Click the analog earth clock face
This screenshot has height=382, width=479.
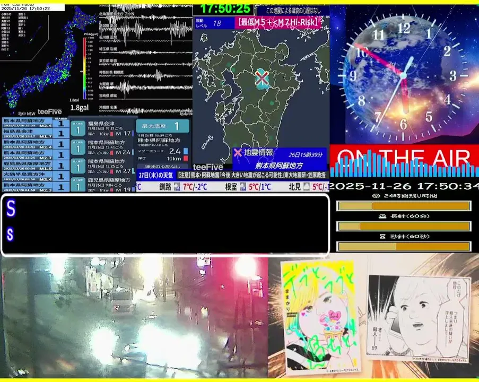click(404, 76)
